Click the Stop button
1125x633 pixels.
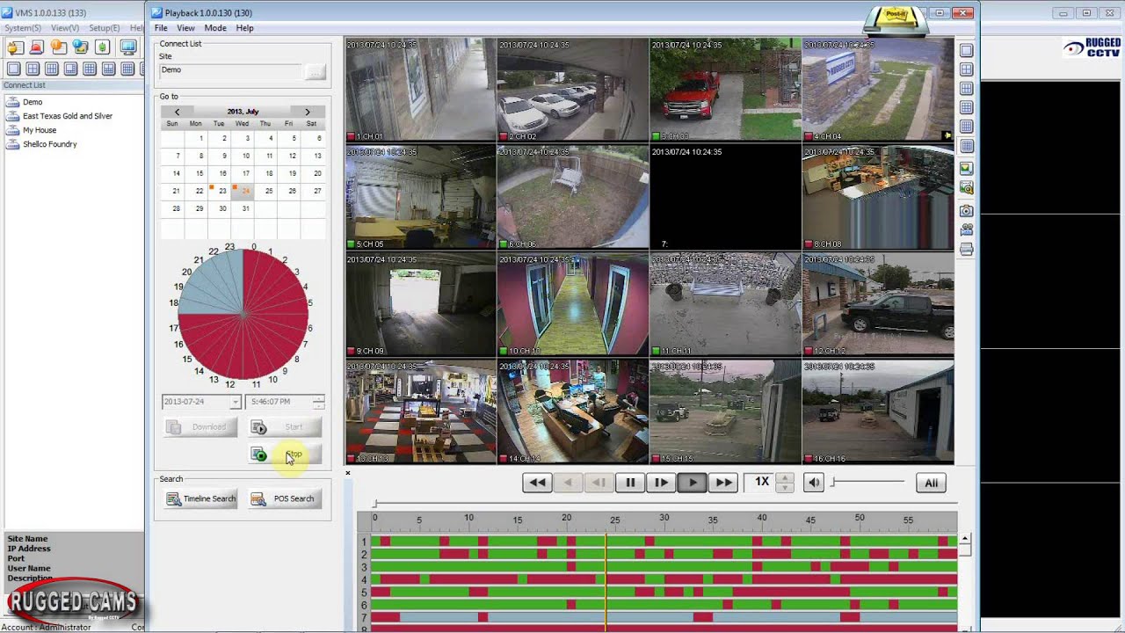click(285, 454)
